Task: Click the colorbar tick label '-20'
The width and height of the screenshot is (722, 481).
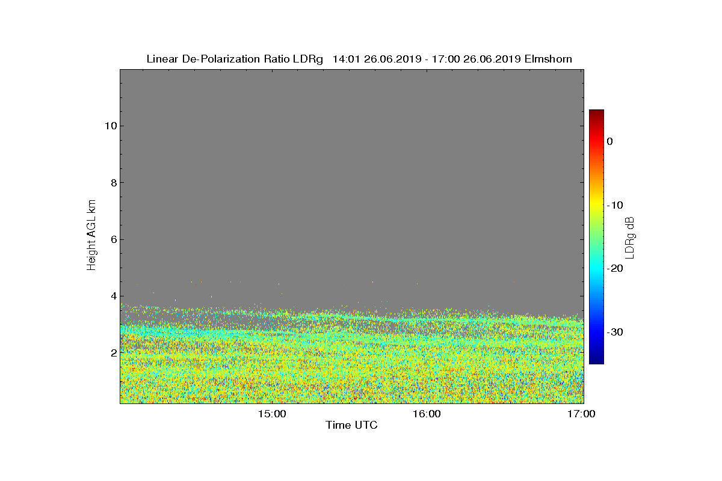Action: (615, 268)
